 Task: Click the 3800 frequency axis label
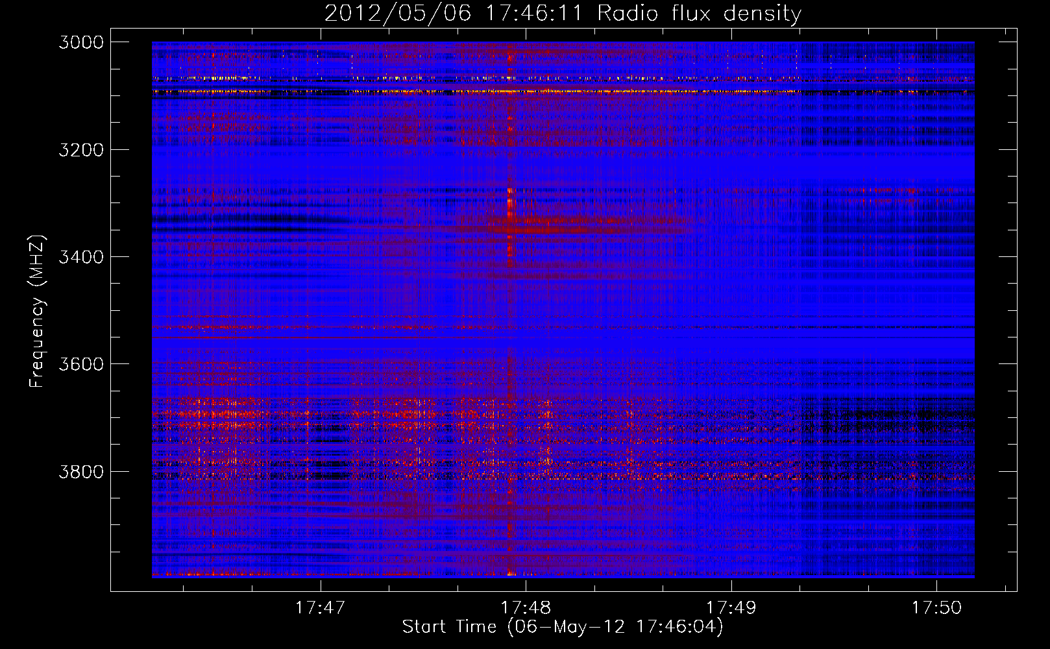tap(81, 471)
